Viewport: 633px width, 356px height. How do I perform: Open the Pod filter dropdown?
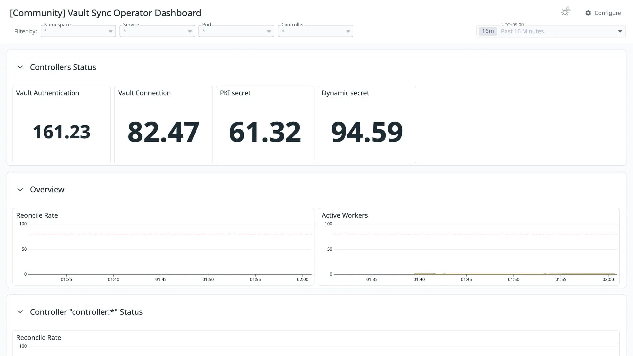point(236,31)
